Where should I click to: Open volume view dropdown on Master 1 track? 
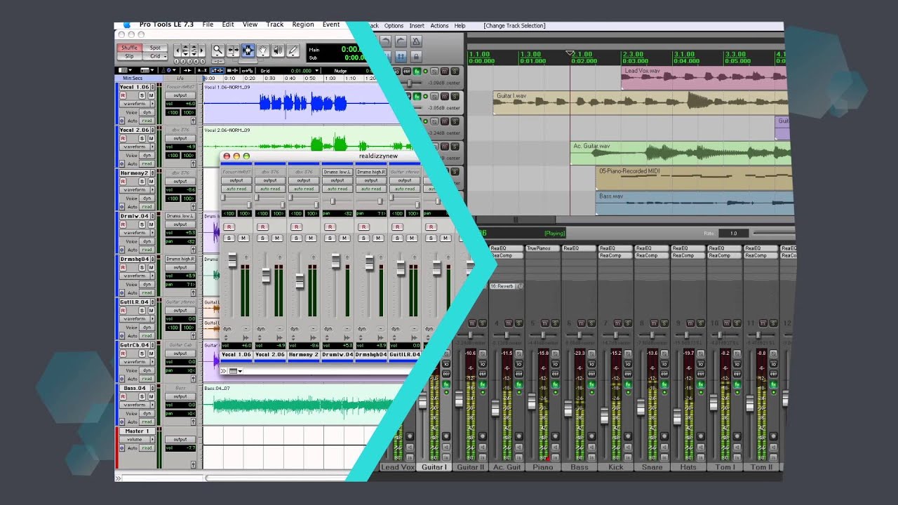[135, 440]
